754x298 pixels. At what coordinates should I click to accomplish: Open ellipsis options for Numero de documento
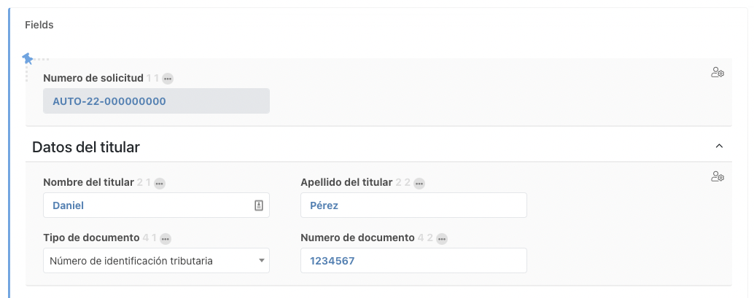pos(441,238)
